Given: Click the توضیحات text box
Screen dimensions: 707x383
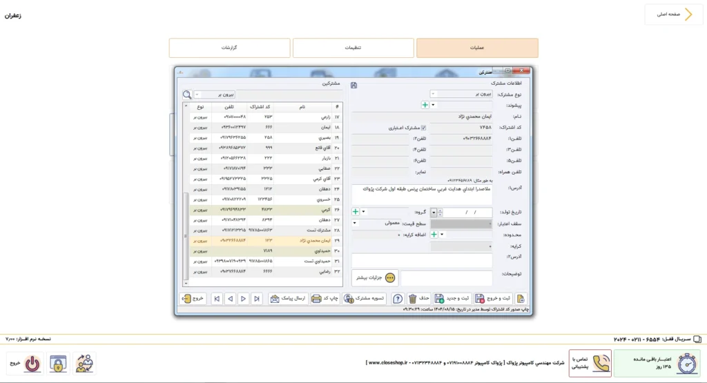Looking at the screenshot, I should point(447,277).
